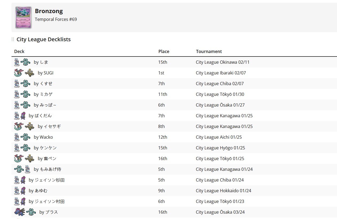
Task: Open deck list by みっぱ~
Action: pyautogui.click(x=45, y=105)
